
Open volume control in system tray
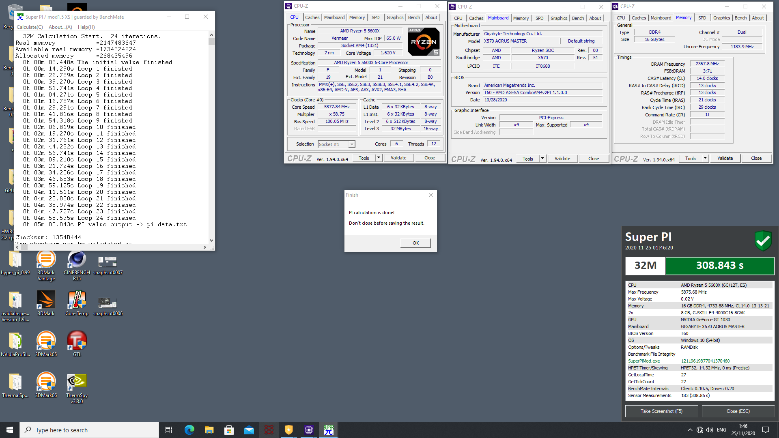click(x=710, y=430)
